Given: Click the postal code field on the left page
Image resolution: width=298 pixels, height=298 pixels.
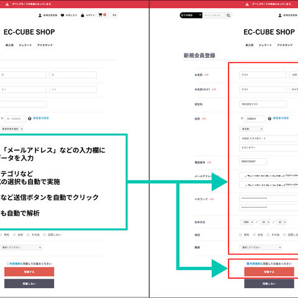Looking at the screenshot, I should tap(15, 119).
